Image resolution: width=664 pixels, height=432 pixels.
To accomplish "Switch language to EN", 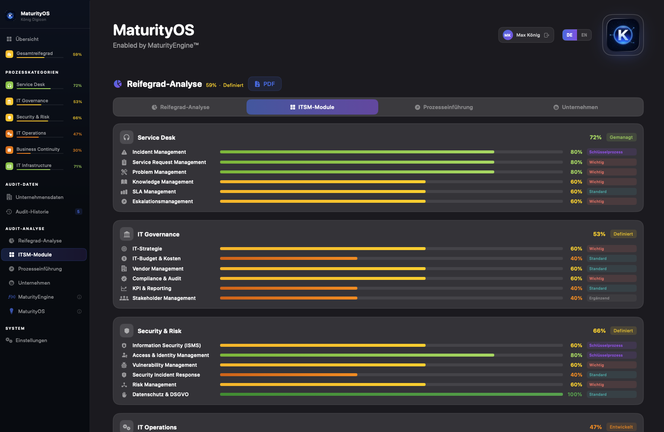I will tap(584, 35).
